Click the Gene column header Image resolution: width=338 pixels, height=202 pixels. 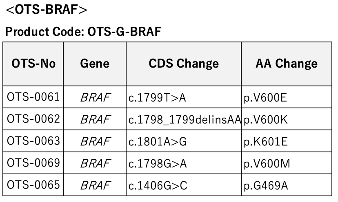coord(95,64)
